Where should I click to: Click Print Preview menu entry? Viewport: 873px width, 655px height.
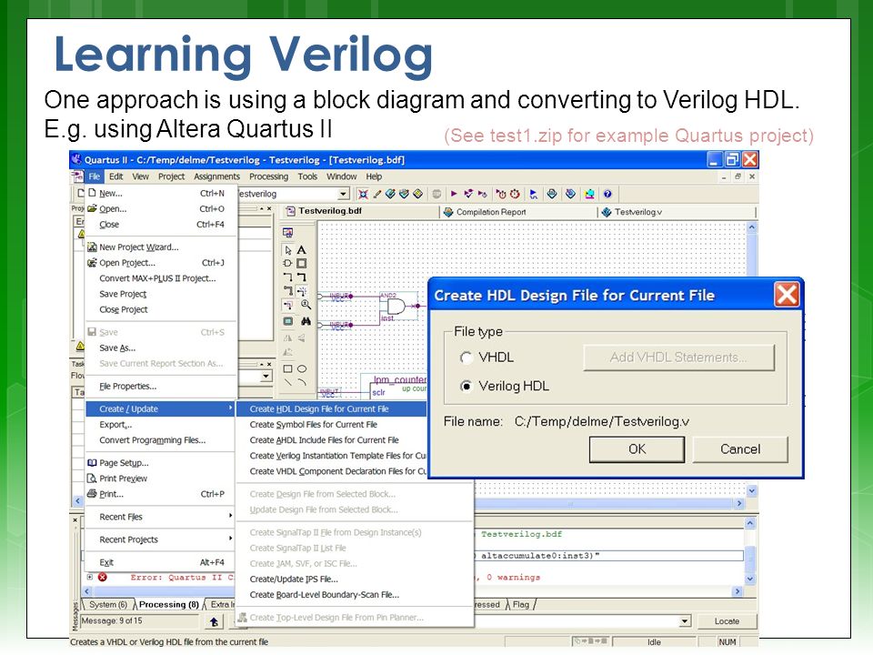[x=160, y=479]
